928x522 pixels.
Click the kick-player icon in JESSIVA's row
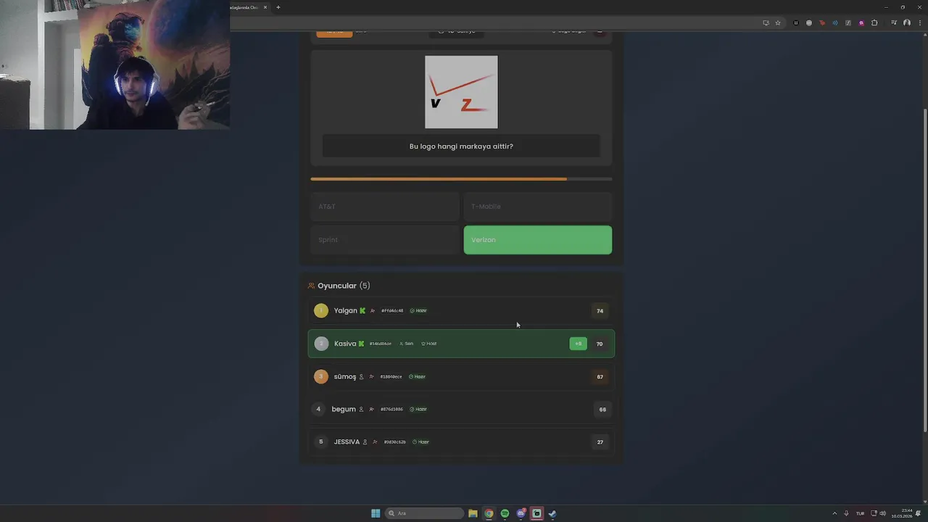pyautogui.click(x=375, y=442)
